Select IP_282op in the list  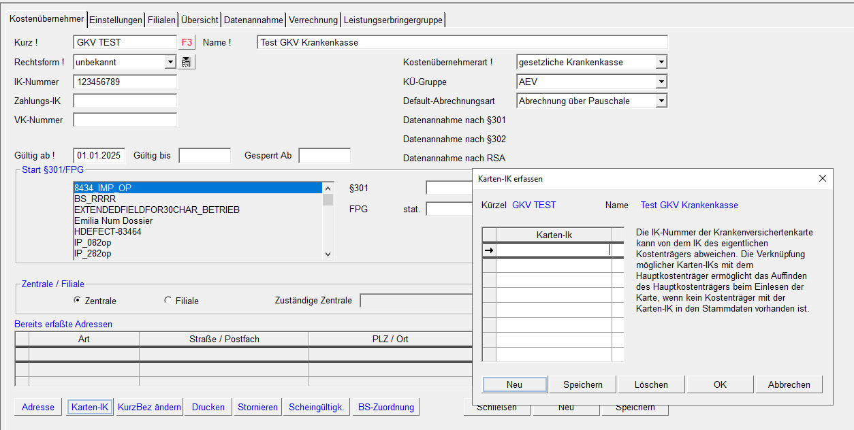pos(197,253)
